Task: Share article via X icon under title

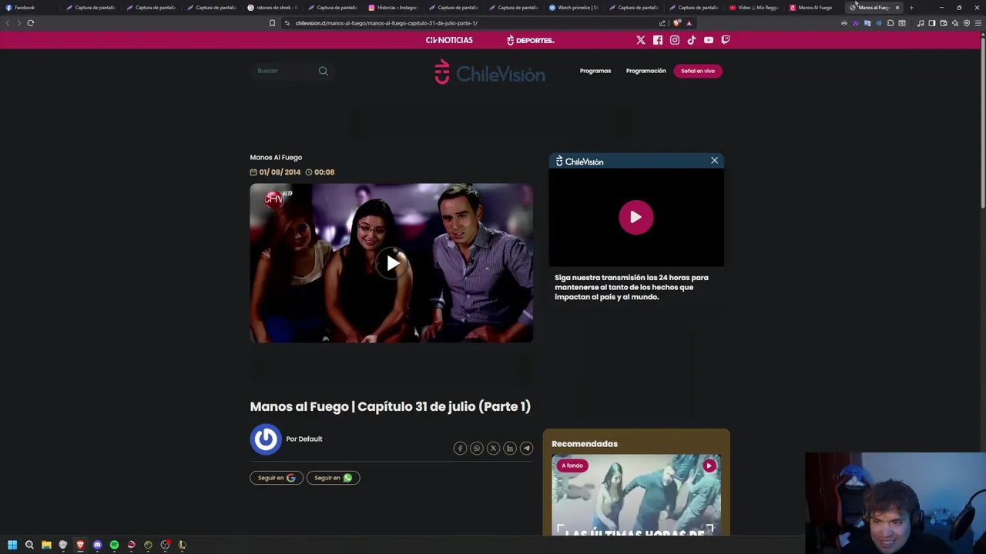Action: [493, 449]
